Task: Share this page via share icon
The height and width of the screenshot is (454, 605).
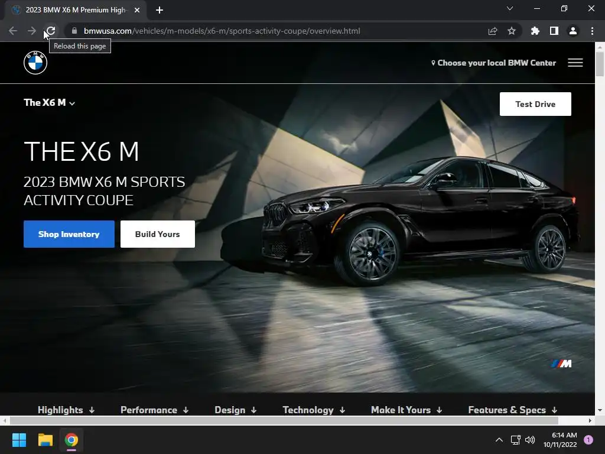Action: pos(493,31)
